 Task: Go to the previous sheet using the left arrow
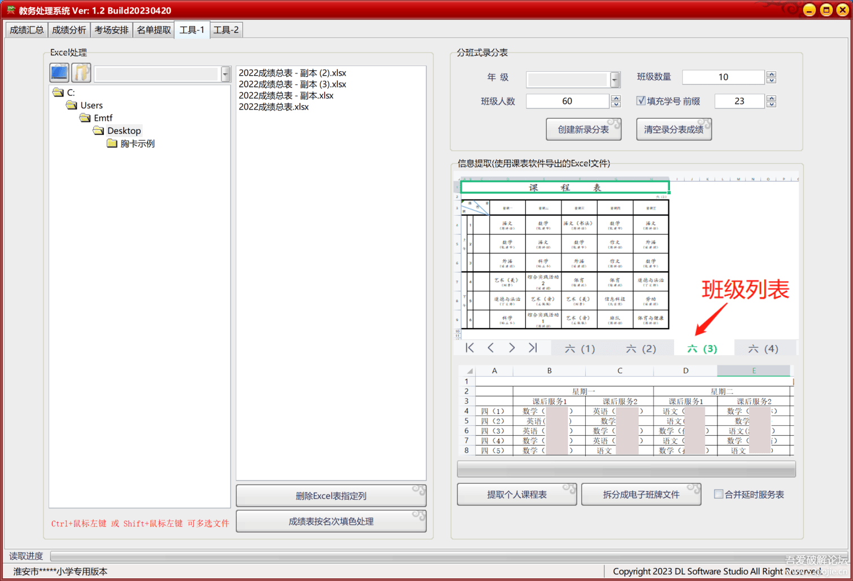(x=490, y=348)
